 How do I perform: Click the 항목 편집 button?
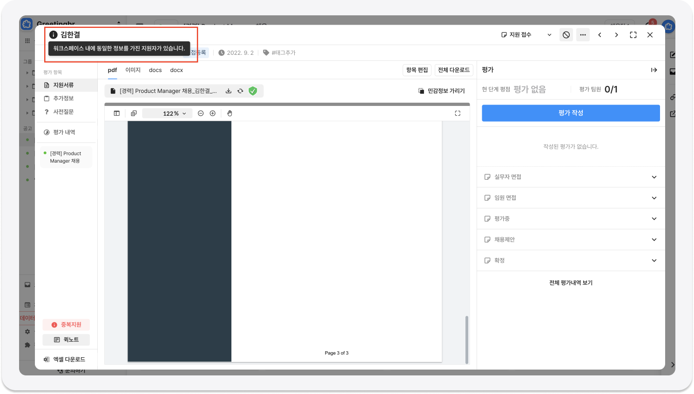[417, 70]
